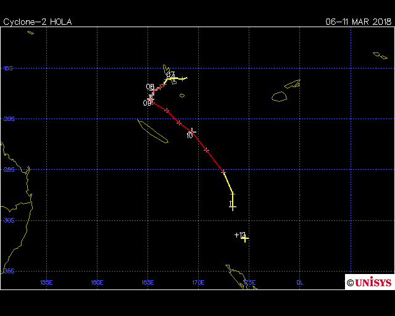Viewport: 395px width, 316px height.
Task: Click the 30S latitude label
Action: (9, 220)
